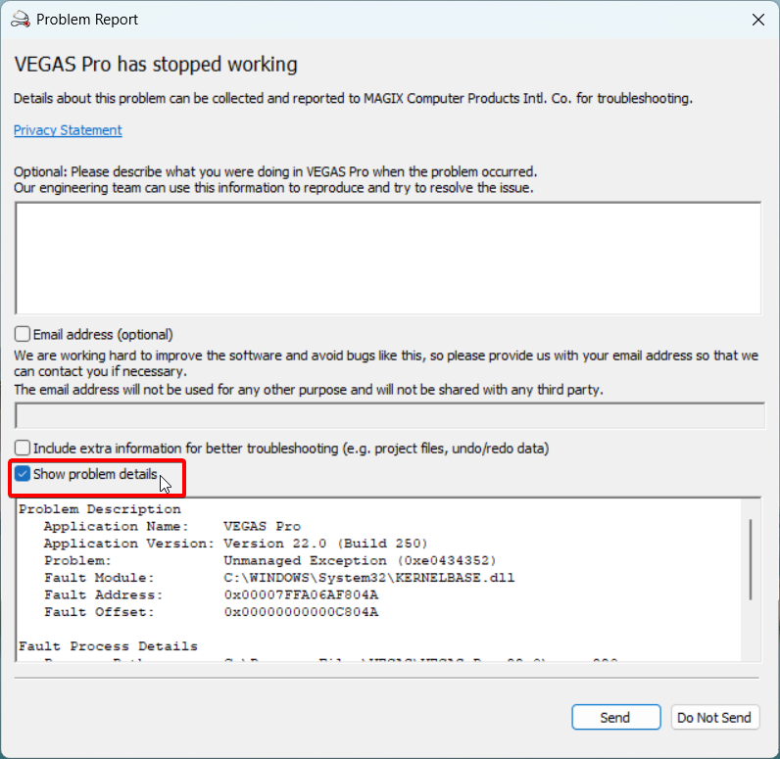The image size is (780, 759).
Task: Click the email address input field
Action: 390,415
